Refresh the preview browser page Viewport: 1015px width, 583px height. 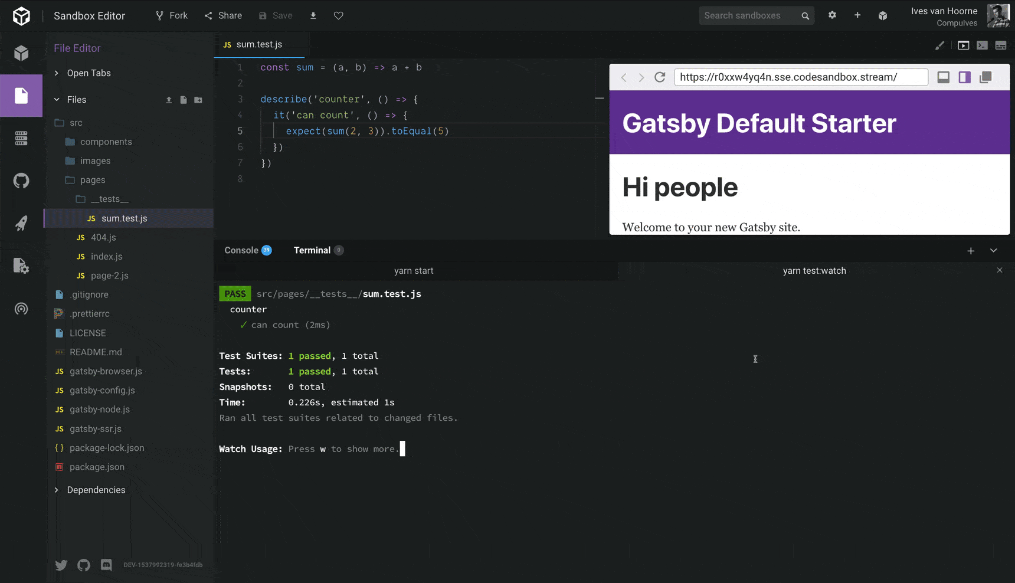(x=659, y=77)
